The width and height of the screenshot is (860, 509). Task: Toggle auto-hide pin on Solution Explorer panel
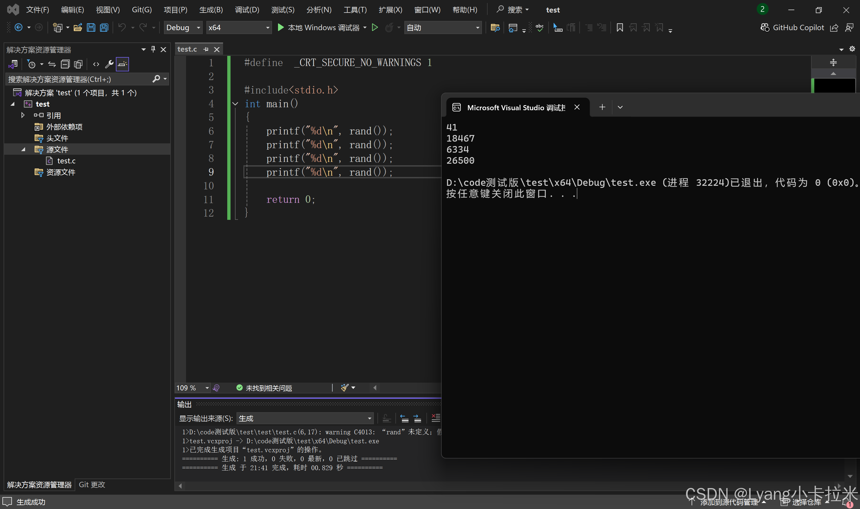tap(153, 49)
